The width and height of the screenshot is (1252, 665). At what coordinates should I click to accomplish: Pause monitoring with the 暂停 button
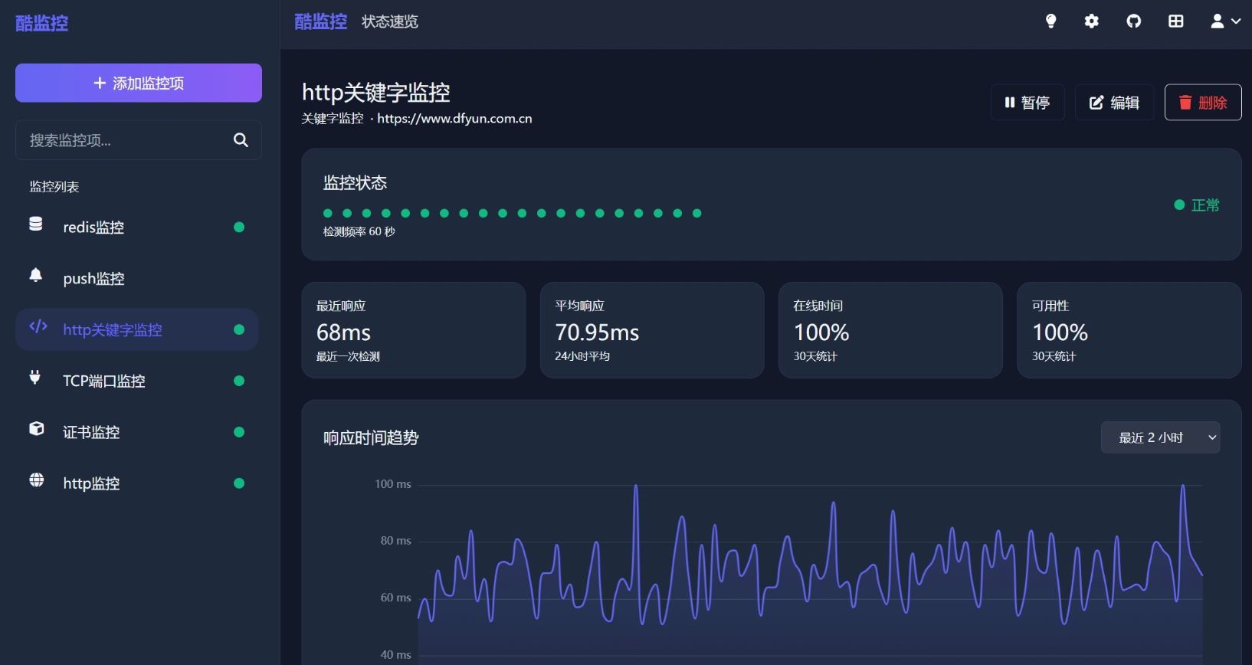pos(1027,103)
